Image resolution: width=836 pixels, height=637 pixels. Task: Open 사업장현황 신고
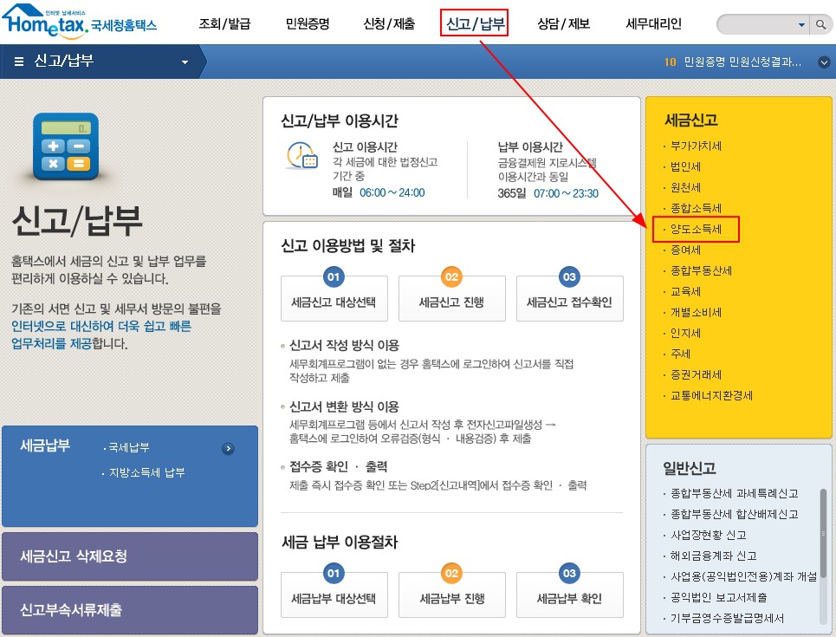tap(708, 535)
